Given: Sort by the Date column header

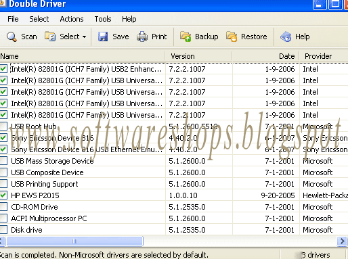Looking at the screenshot, I should pos(265,56).
